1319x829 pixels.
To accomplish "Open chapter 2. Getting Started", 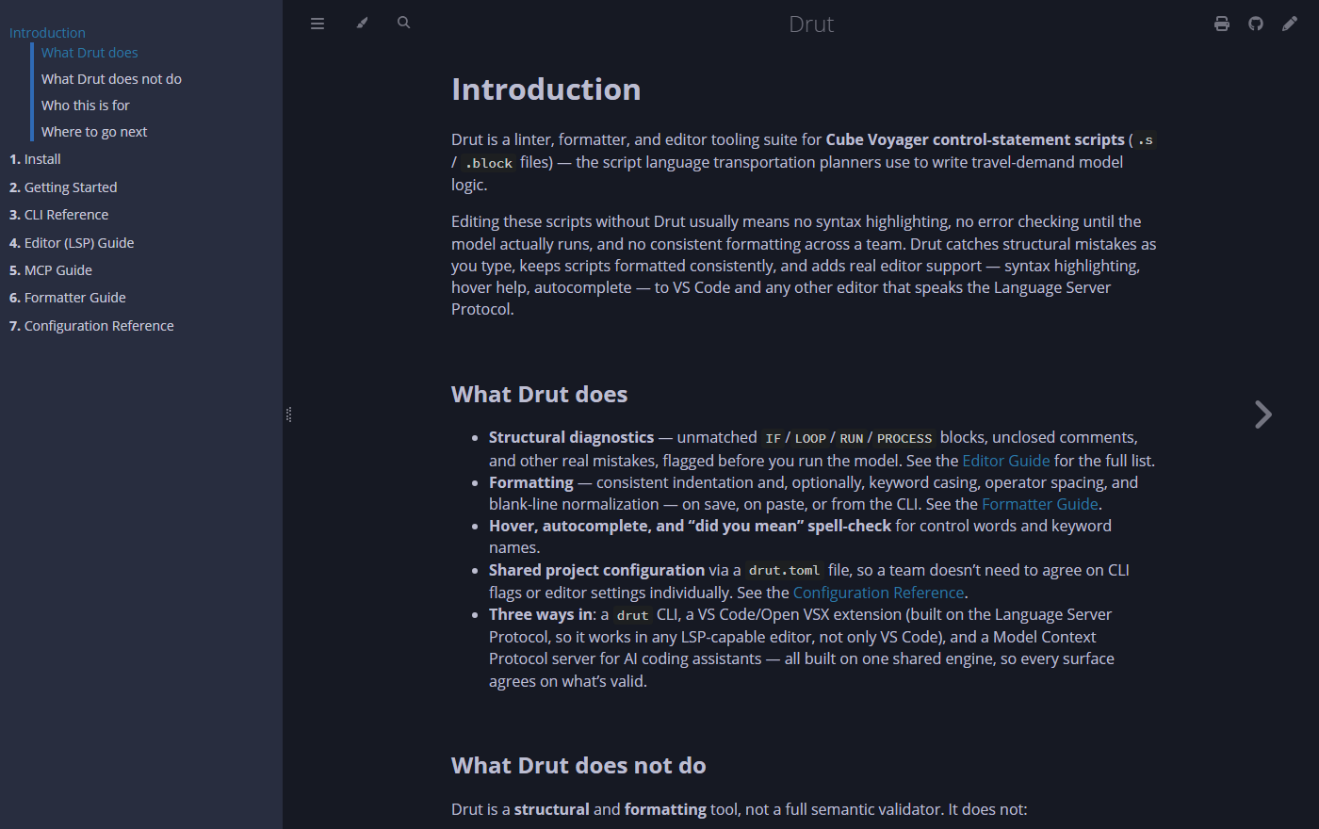I will click(x=63, y=187).
